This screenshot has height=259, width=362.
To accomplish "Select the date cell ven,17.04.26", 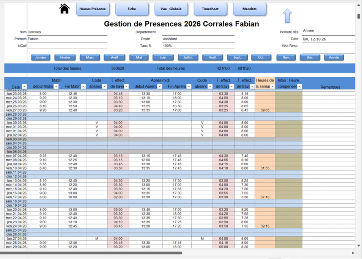I will 16,197.
